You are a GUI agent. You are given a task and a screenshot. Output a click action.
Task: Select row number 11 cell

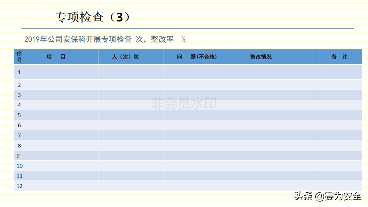[22, 176]
